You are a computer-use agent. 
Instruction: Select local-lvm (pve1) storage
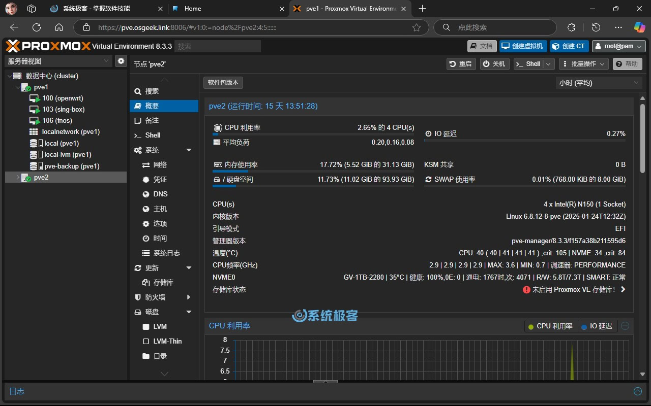(68, 154)
